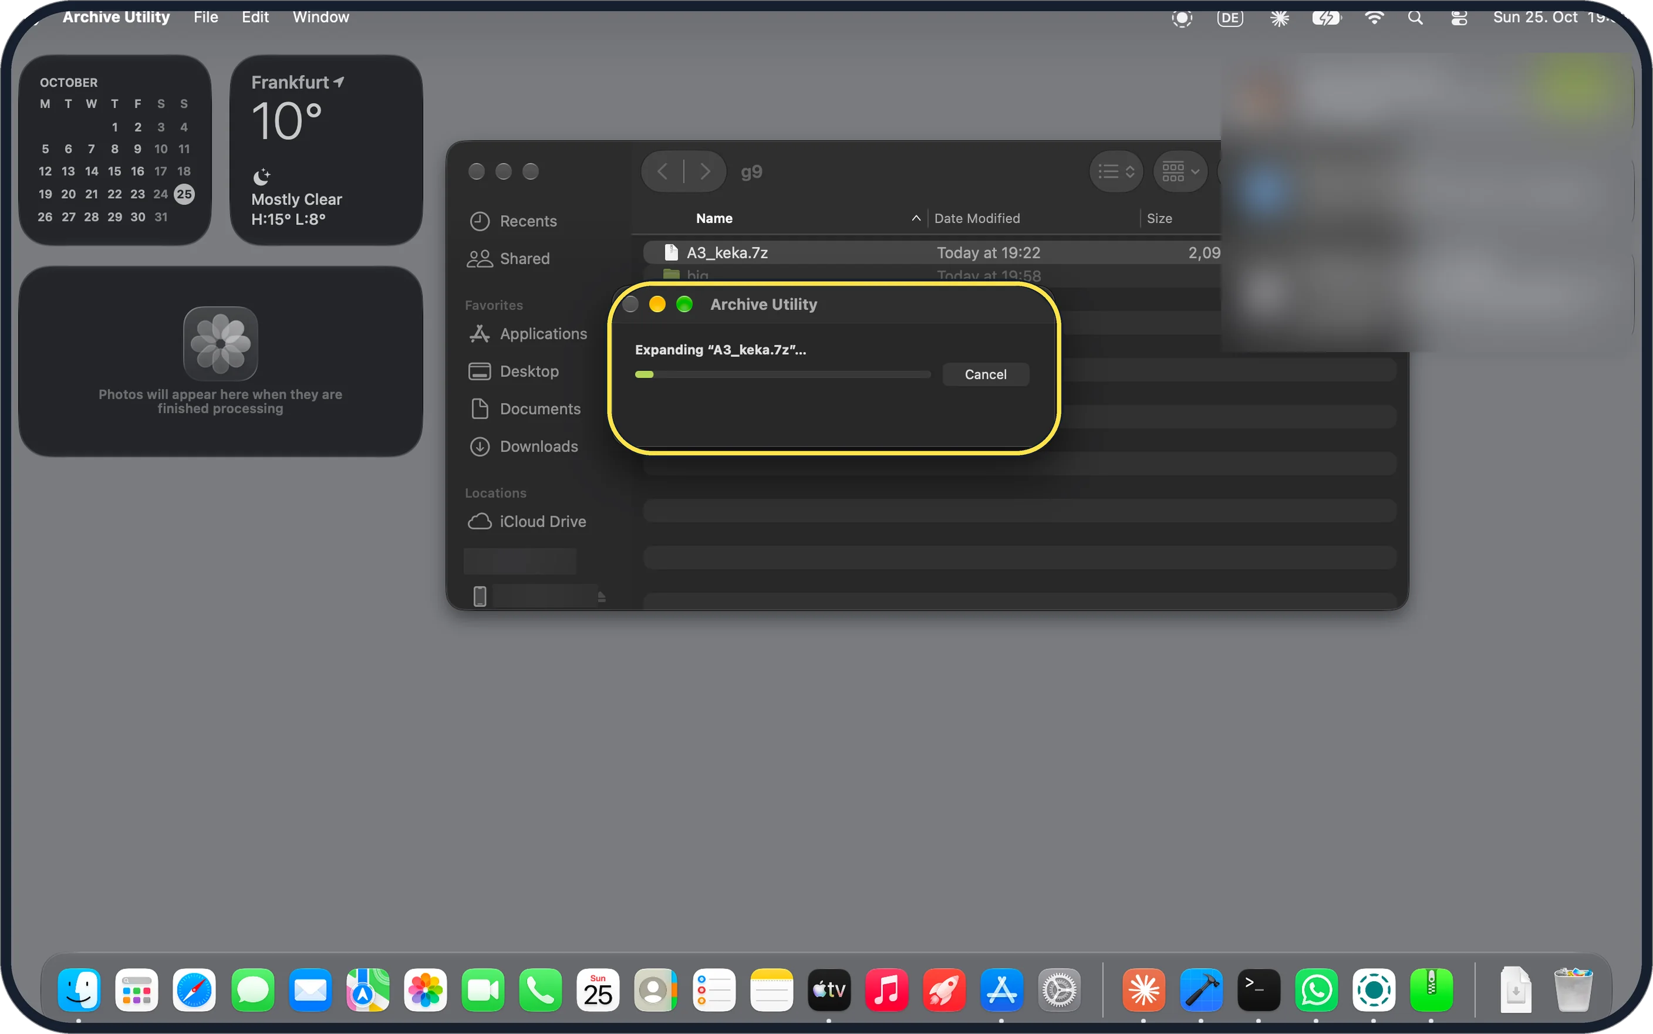Open System Settings from the Dock

tap(1059, 989)
